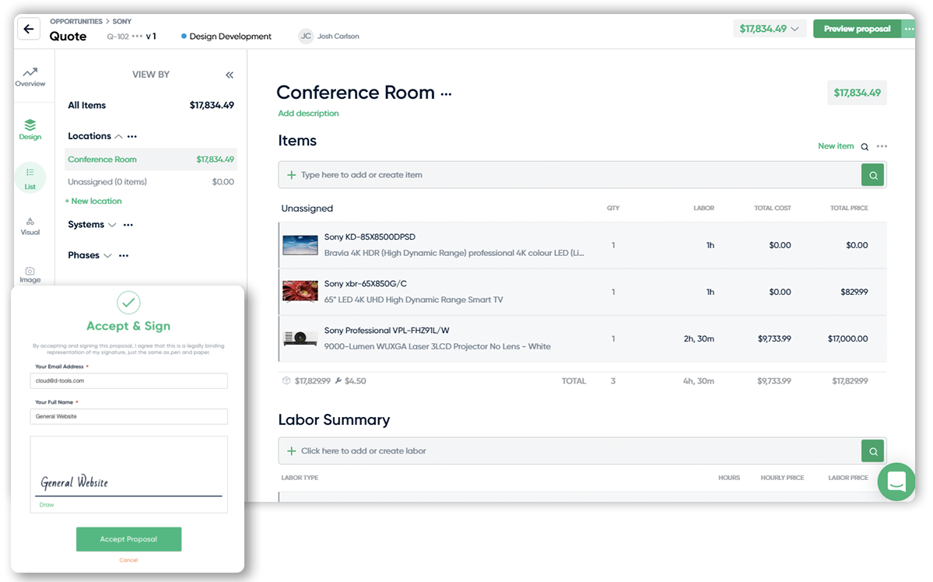Screen dimensions: 933x582
Task: Click the $9,733.99 cost cell for projector
Action: 774,338
